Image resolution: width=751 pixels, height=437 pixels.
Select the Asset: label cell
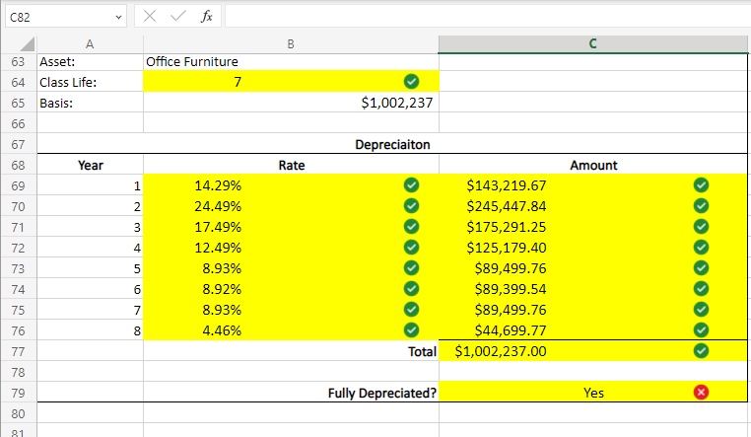pos(90,62)
